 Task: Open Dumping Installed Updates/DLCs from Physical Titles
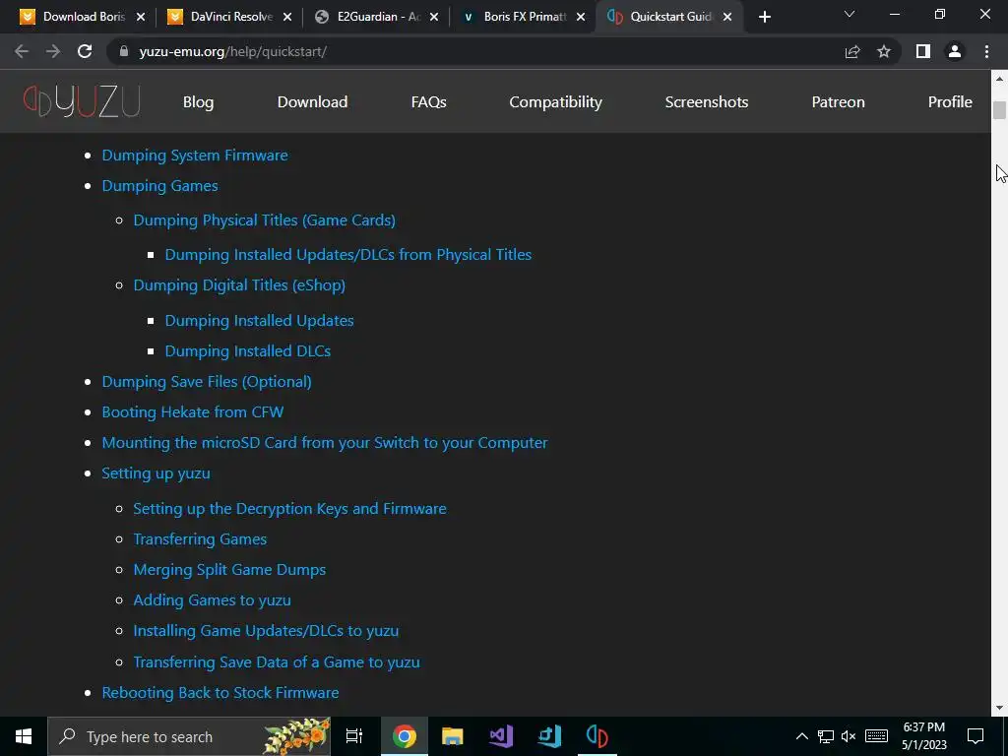pos(347,255)
